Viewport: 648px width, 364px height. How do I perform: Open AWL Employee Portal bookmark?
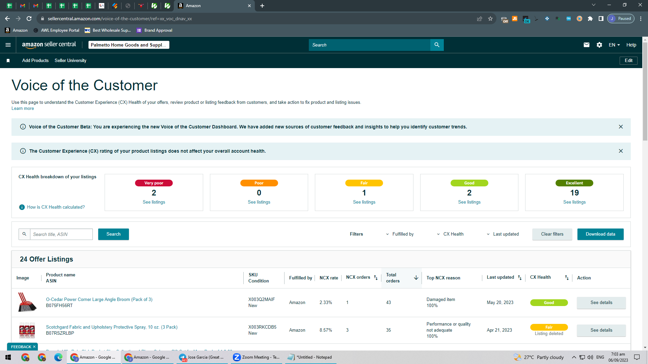click(x=56, y=30)
